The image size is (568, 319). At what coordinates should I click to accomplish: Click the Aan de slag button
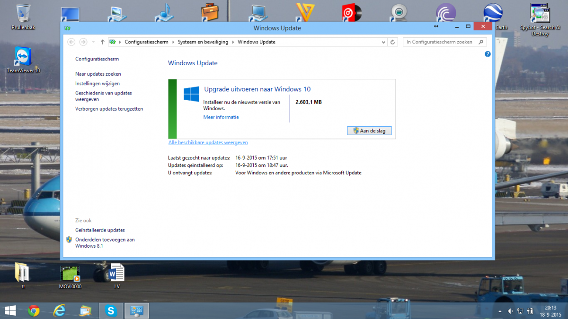coord(369,131)
